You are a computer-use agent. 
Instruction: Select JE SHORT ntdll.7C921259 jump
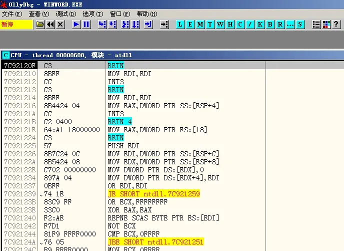tap(154, 194)
